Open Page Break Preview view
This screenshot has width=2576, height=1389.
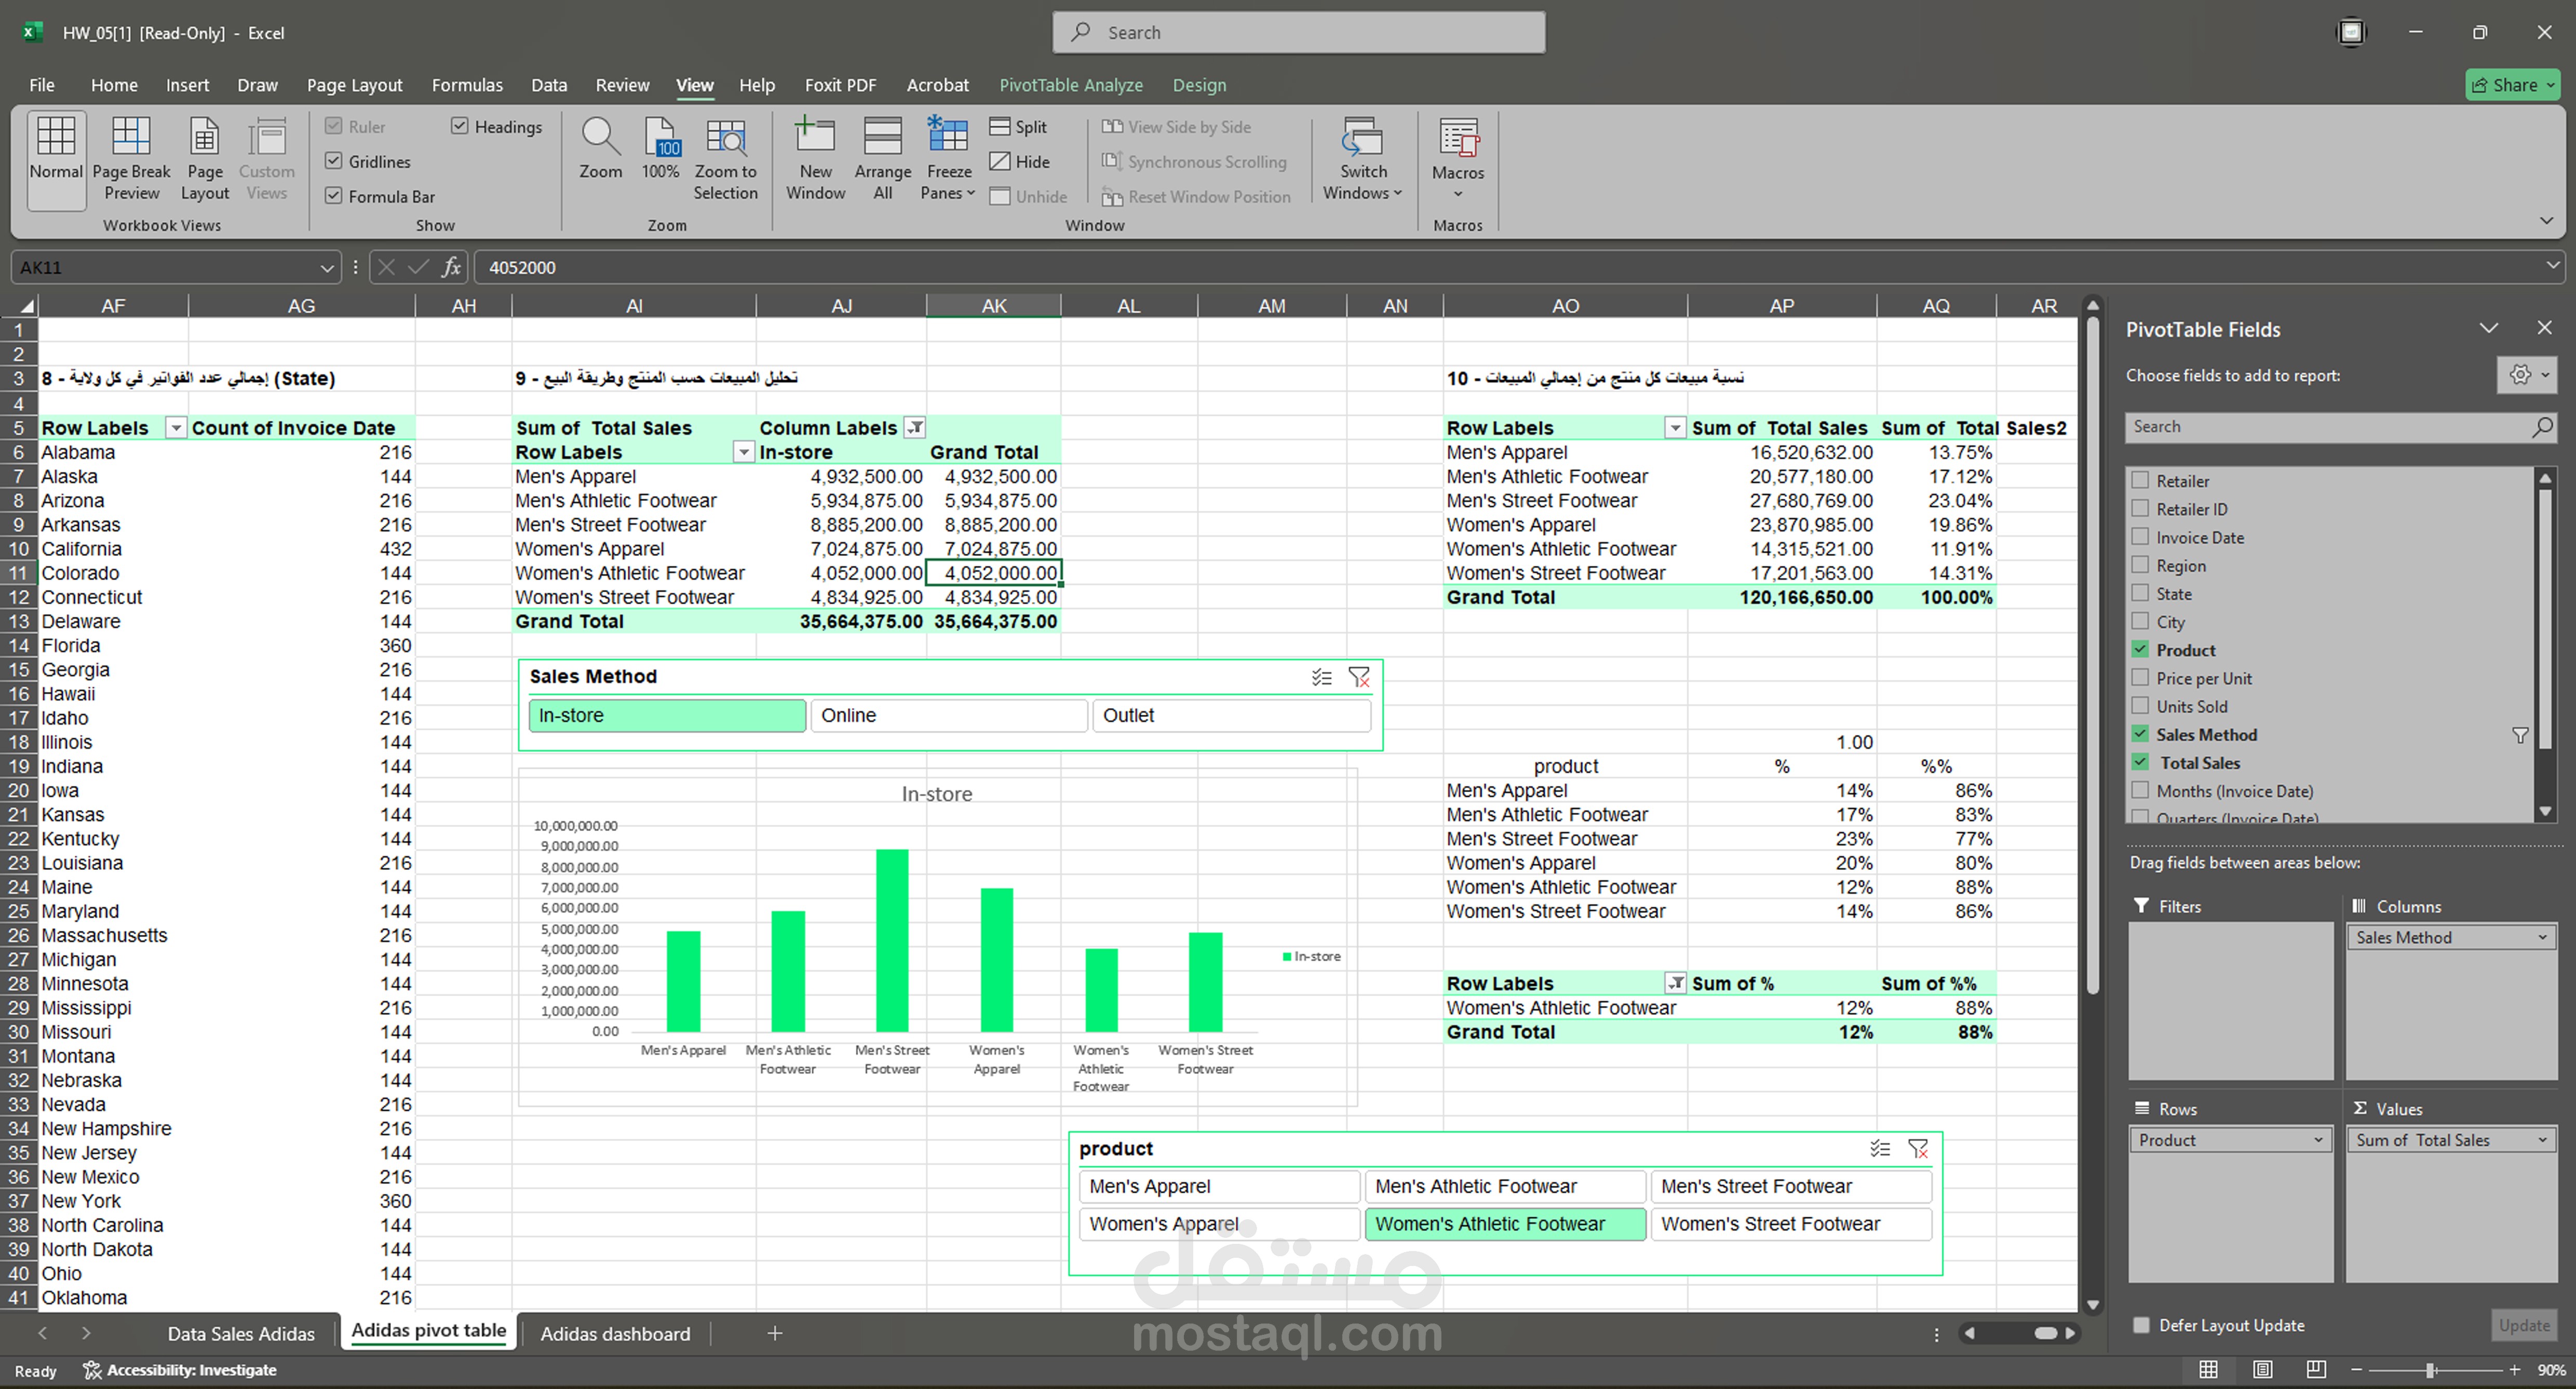(x=131, y=158)
